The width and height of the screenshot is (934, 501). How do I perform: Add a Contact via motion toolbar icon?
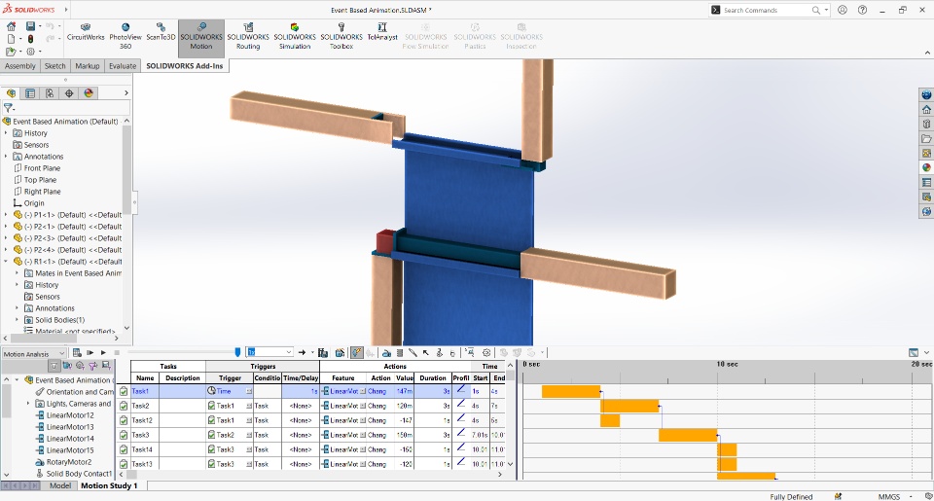[439, 353]
